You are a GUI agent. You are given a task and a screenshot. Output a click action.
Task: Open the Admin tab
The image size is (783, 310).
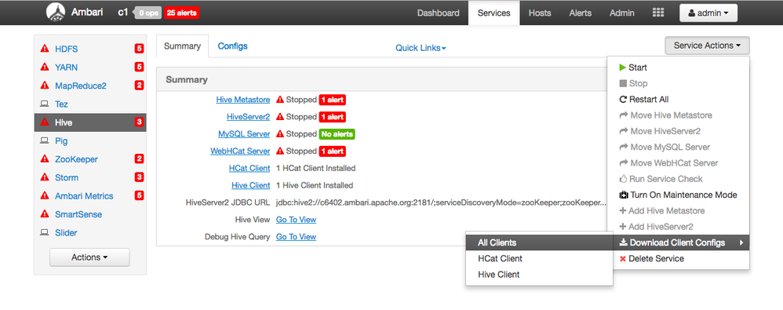tap(621, 13)
